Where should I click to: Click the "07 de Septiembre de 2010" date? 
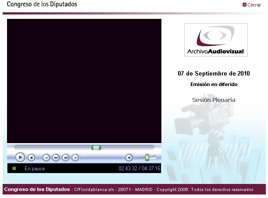click(214, 74)
